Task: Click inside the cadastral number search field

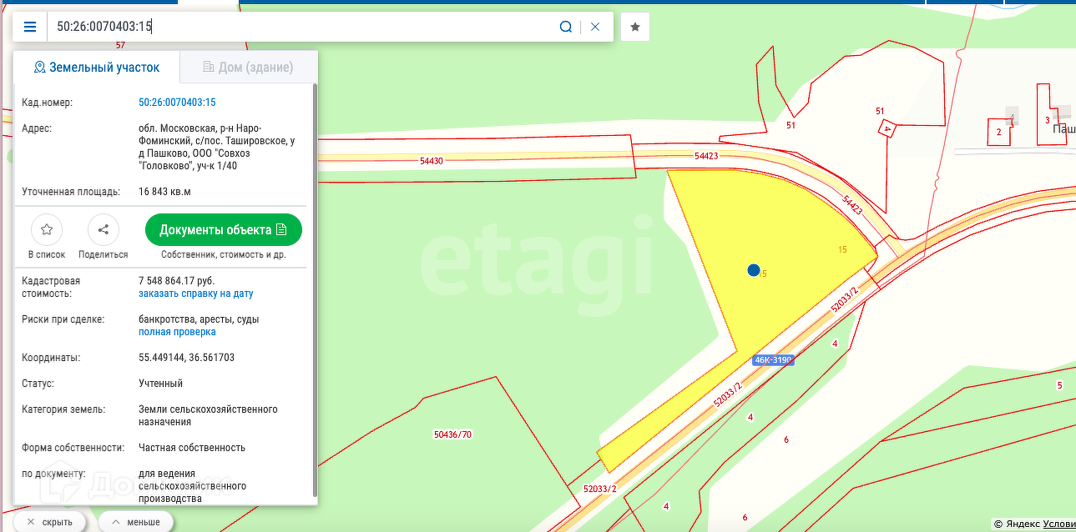Action: pyautogui.click(x=301, y=27)
